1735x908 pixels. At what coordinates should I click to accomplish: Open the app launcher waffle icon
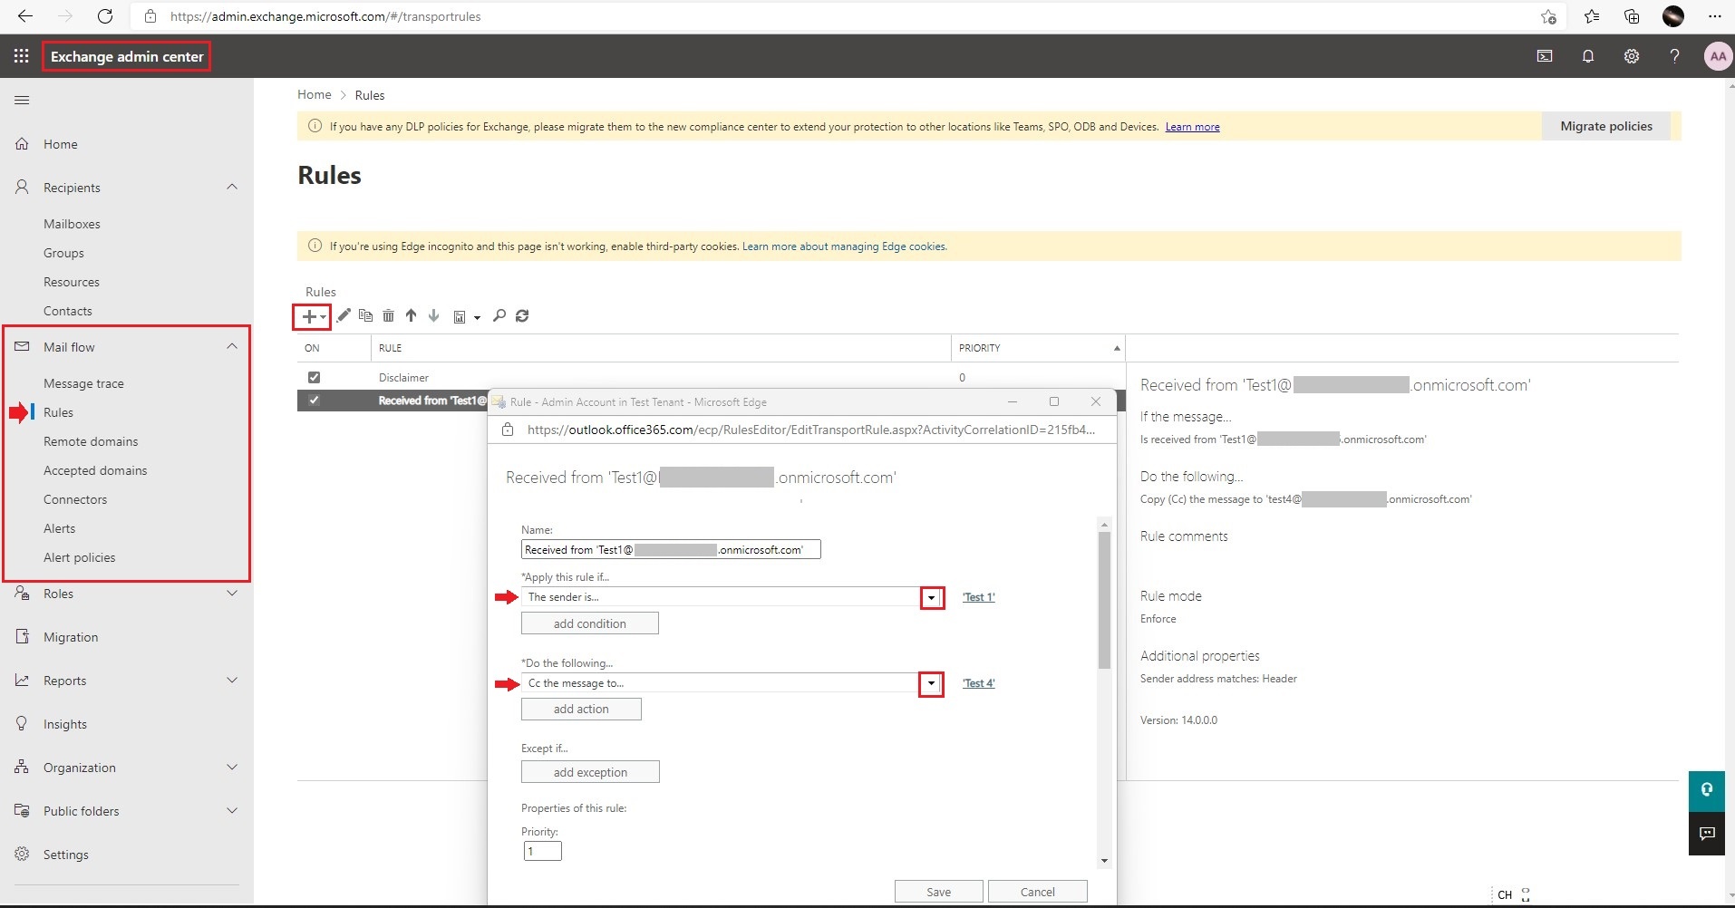pos(22,56)
